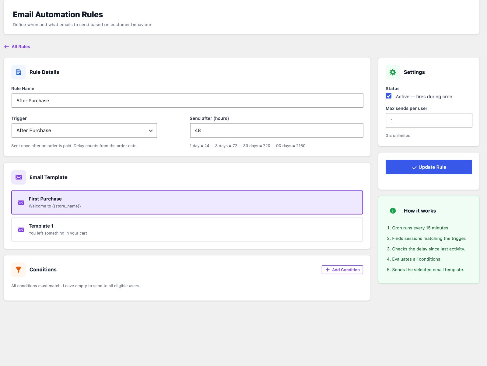
Task: Click 'Cron runs every 15 minutes' step
Action: pos(421,228)
